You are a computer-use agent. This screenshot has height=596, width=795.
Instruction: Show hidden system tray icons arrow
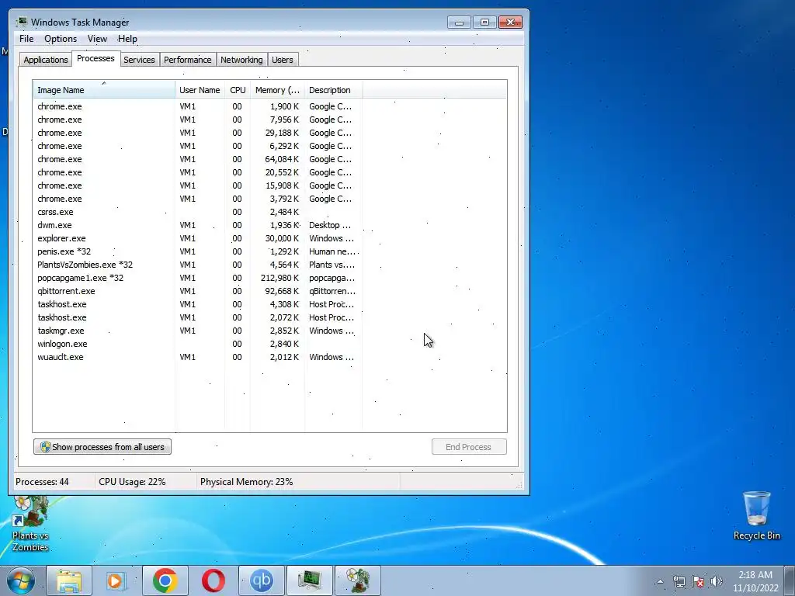click(x=660, y=581)
